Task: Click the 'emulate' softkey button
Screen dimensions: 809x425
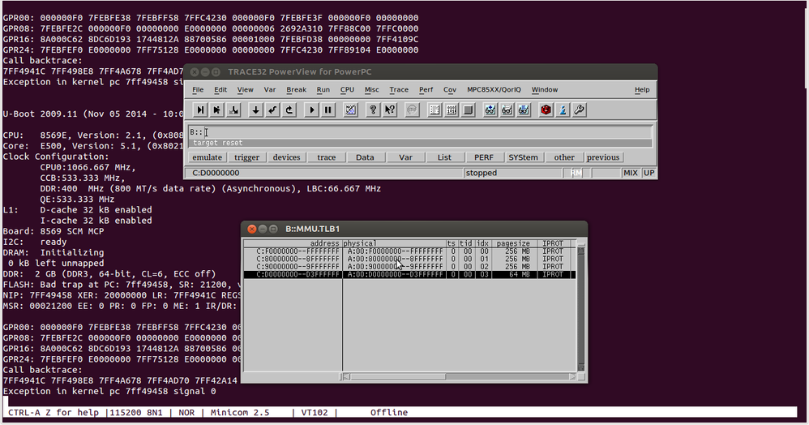Action: [x=207, y=157]
